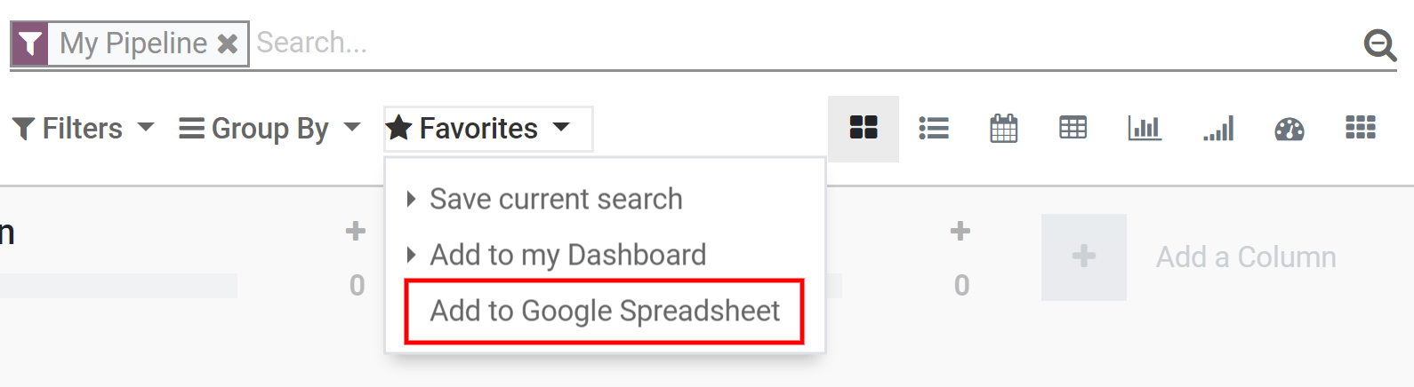Viewport: 1414px width, 387px height.
Task: Open the Calendar view icon
Action: pyautogui.click(x=1003, y=129)
